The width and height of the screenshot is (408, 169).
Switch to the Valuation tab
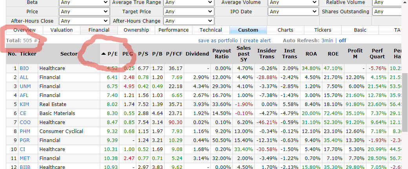click(62, 30)
